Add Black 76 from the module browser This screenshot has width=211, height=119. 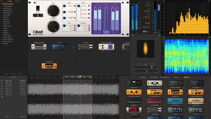134,83
